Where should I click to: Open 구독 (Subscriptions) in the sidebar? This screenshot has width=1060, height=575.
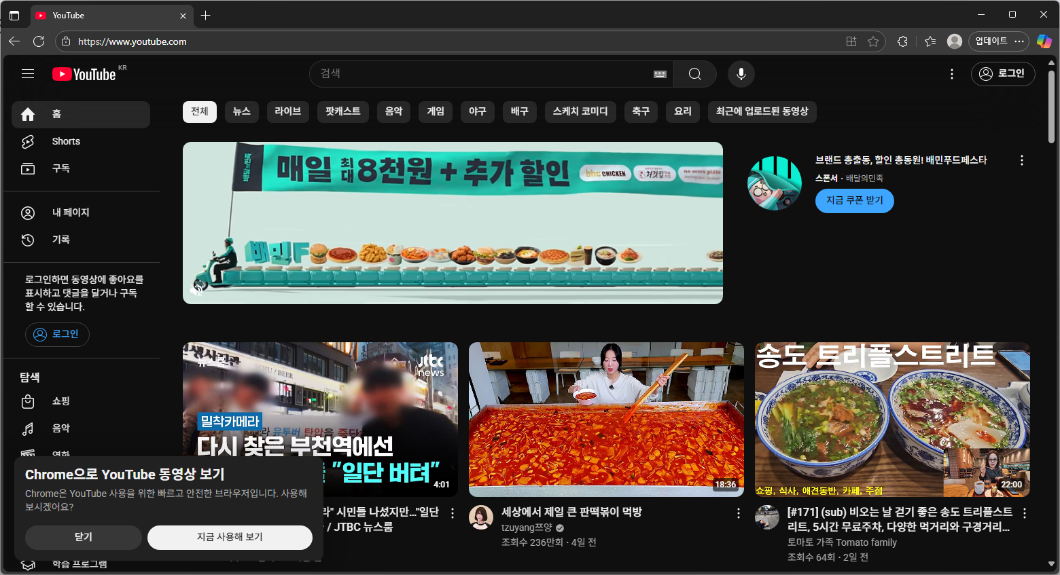(60, 168)
